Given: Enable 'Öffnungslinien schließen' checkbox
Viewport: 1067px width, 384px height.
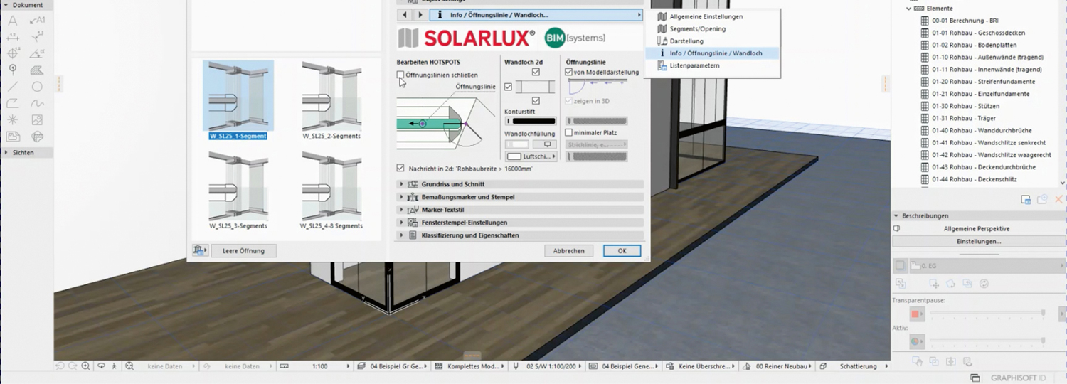Looking at the screenshot, I should tap(400, 75).
